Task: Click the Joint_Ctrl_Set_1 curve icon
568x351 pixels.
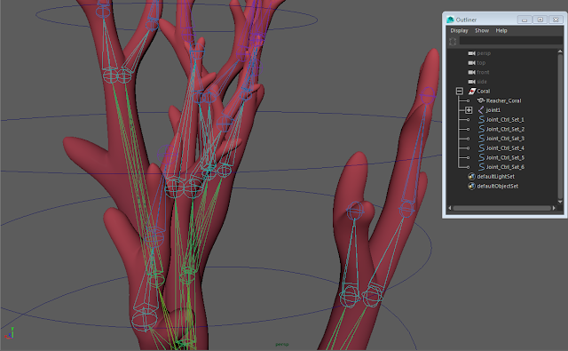Action: pos(481,119)
